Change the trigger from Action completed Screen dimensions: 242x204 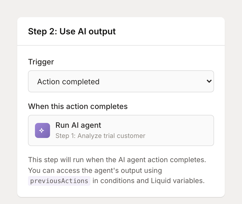coord(121,81)
